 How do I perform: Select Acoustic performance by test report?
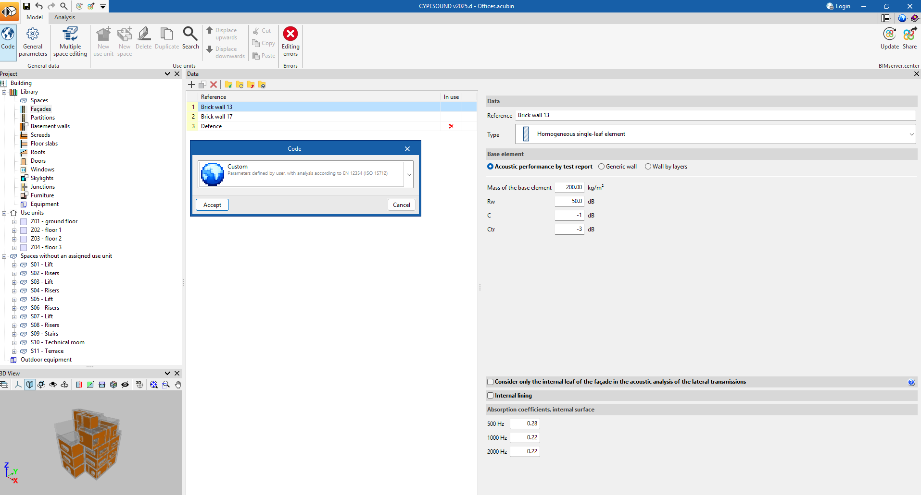pos(491,167)
